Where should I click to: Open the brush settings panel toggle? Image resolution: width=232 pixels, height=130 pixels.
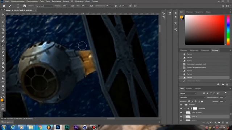(x=25, y=6)
